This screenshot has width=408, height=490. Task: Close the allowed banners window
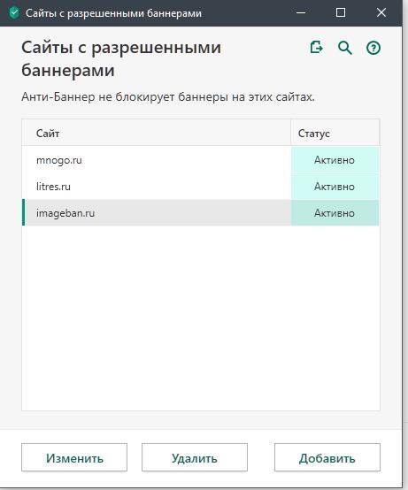[381, 12]
